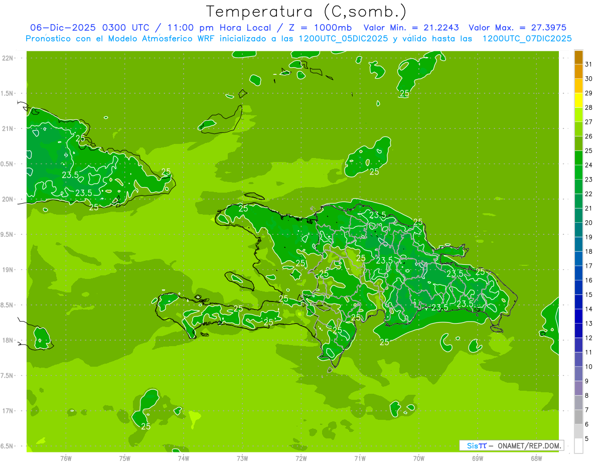The height and width of the screenshot is (465, 602).
Task: Click the 18 label on the color scale
Action: [589, 251]
